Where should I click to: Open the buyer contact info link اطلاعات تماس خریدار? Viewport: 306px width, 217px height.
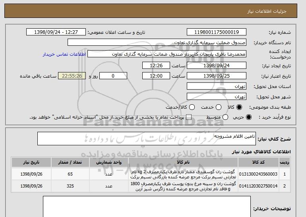(x=64, y=54)
